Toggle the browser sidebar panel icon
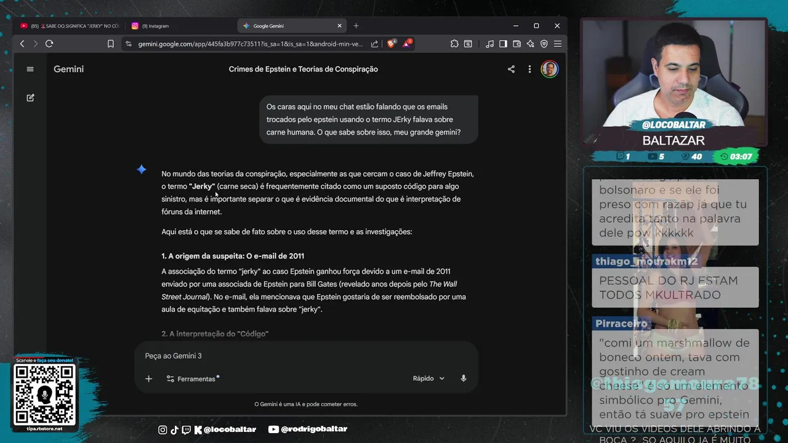 click(503, 44)
